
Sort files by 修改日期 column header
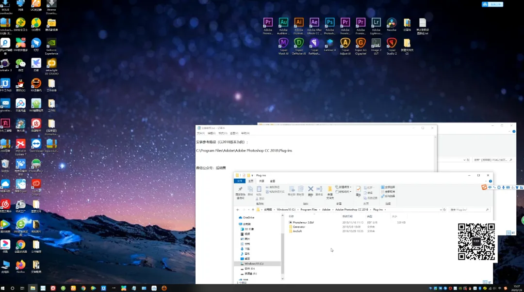tap(347, 216)
